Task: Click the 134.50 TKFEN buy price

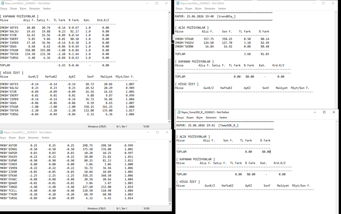Action: pos(30,54)
